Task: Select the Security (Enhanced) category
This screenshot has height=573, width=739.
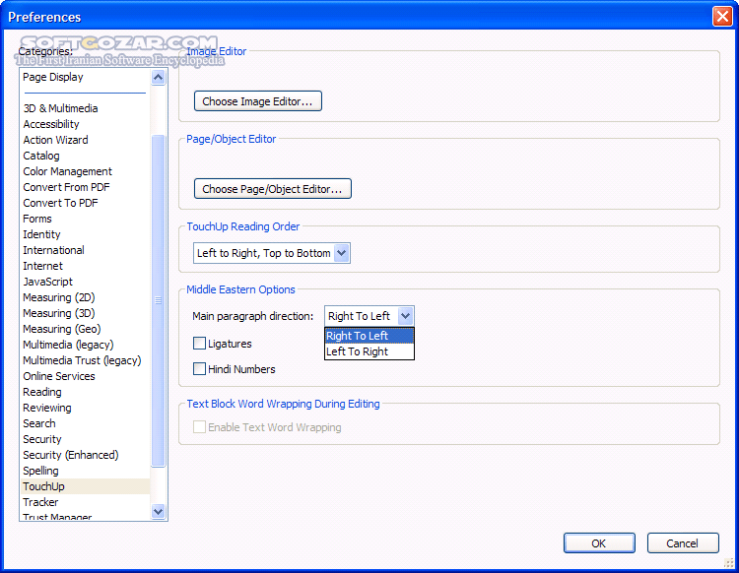Action: point(71,455)
